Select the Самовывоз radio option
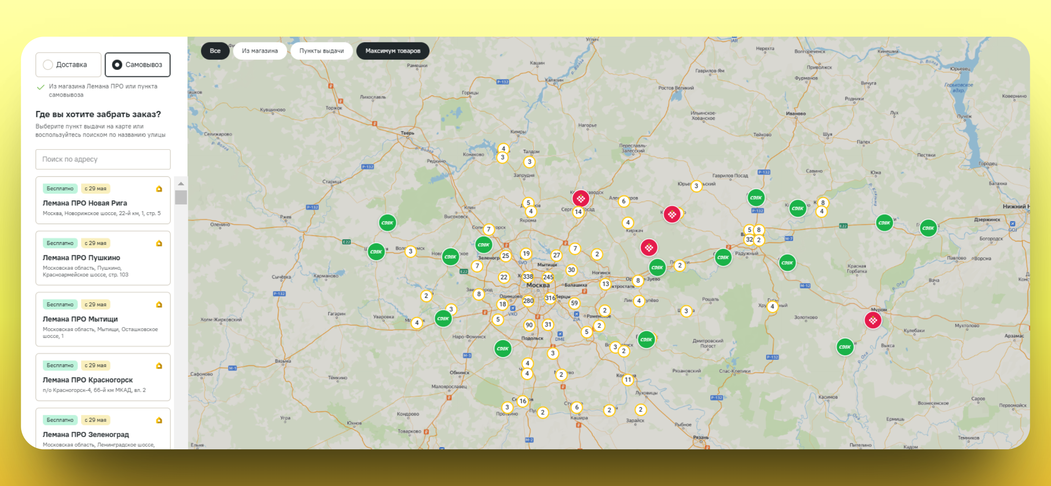 (137, 64)
